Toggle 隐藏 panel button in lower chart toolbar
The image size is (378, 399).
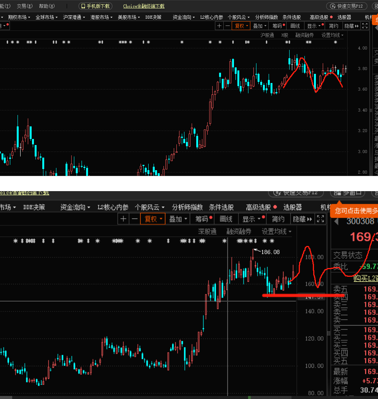(x=302, y=219)
